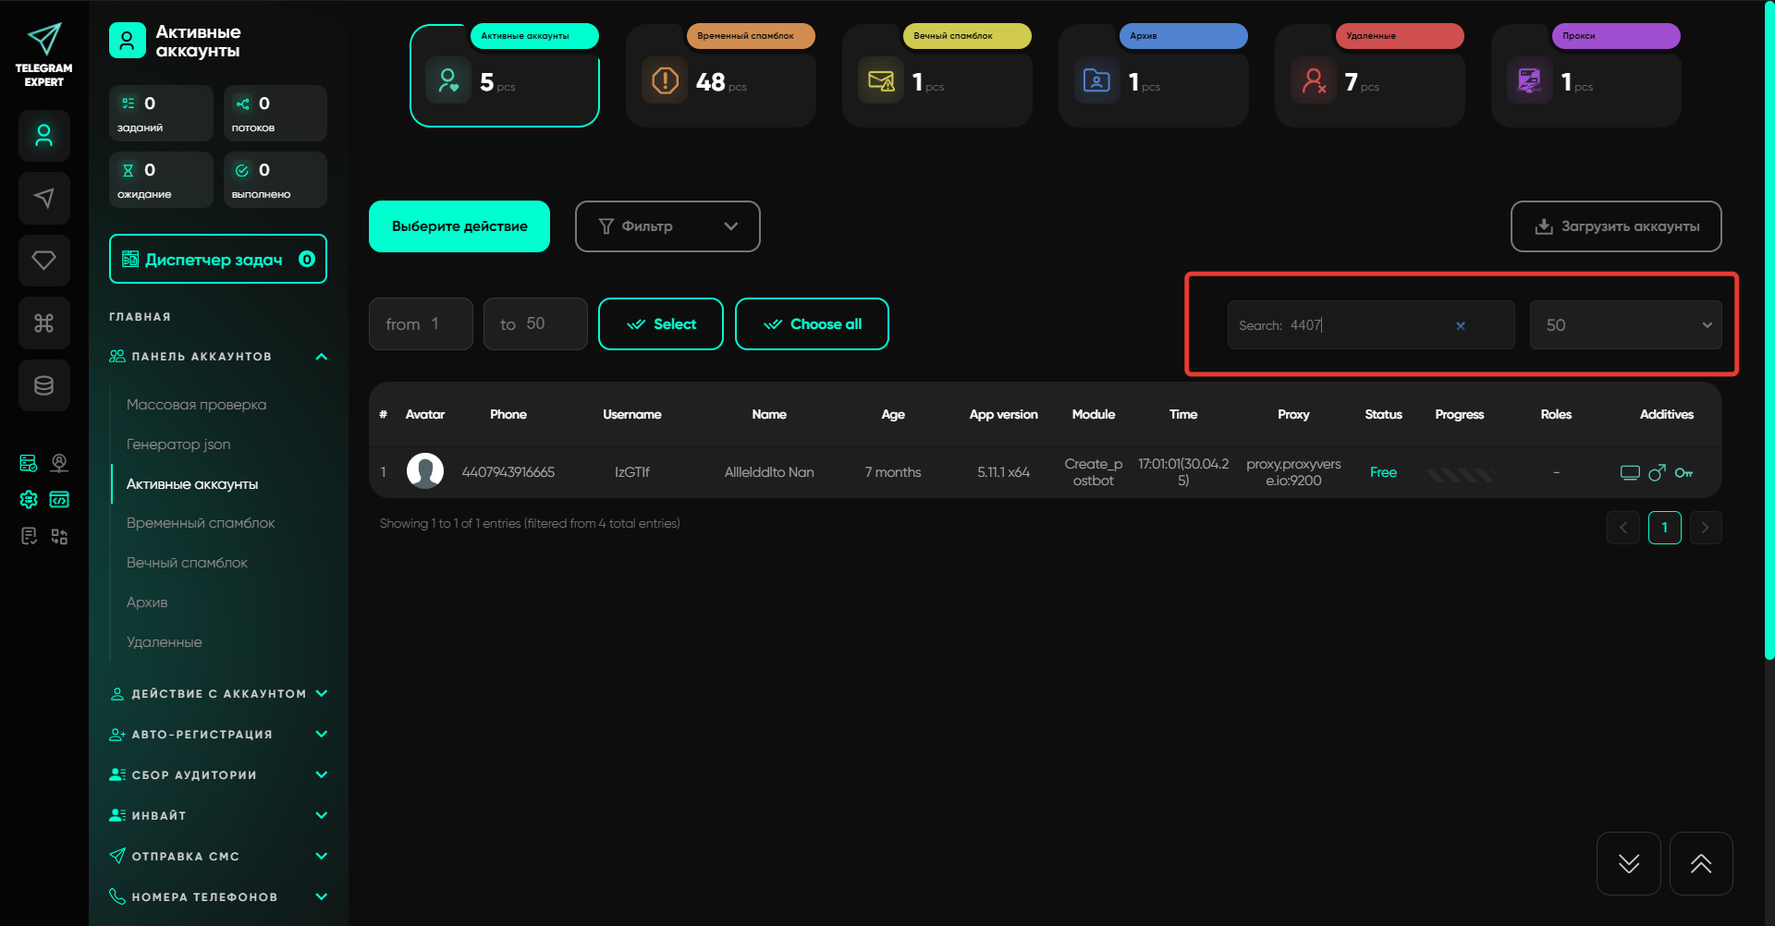Collapse the Панель аккаунтов section
The image size is (1775, 926).
point(321,357)
